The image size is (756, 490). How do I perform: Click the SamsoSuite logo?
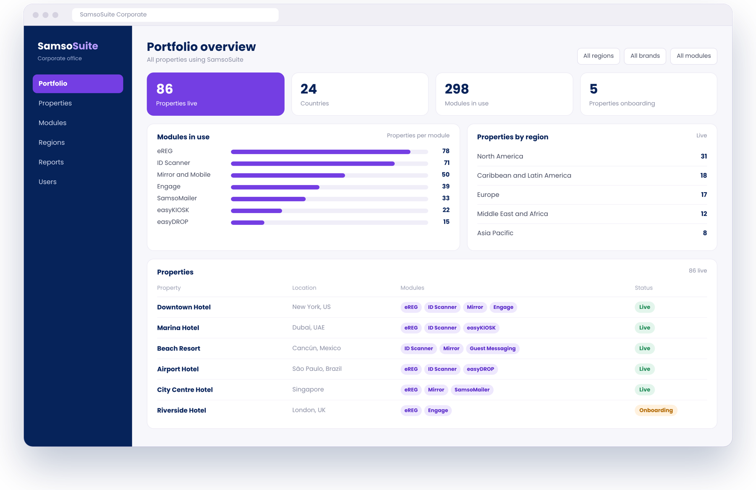[x=68, y=46]
